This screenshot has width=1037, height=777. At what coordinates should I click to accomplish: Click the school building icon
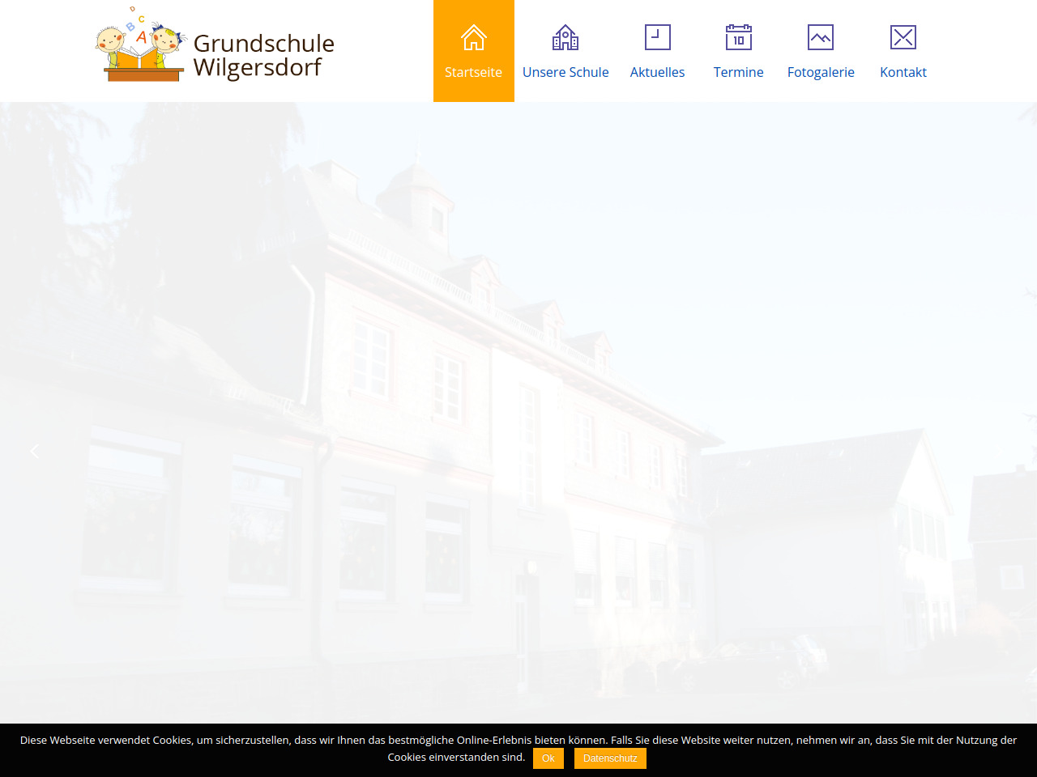coord(565,37)
